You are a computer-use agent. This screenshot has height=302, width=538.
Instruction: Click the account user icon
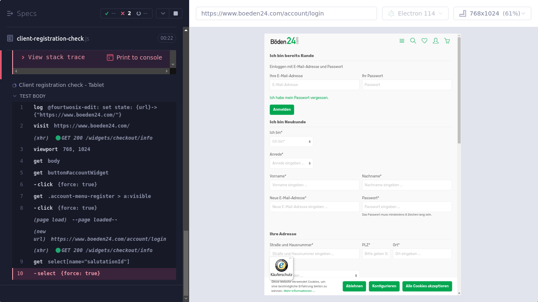pyautogui.click(x=436, y=41)
